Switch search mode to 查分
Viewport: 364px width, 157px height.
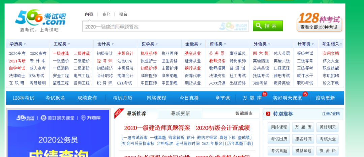click(106, 14)
